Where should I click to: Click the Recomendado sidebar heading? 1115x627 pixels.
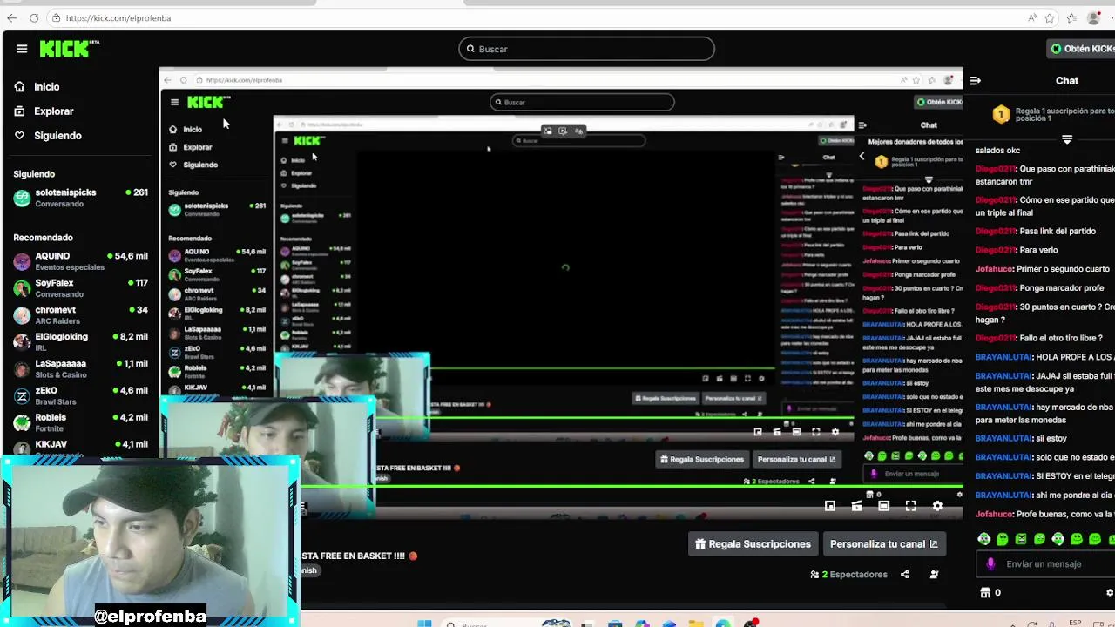click(43, 238)
